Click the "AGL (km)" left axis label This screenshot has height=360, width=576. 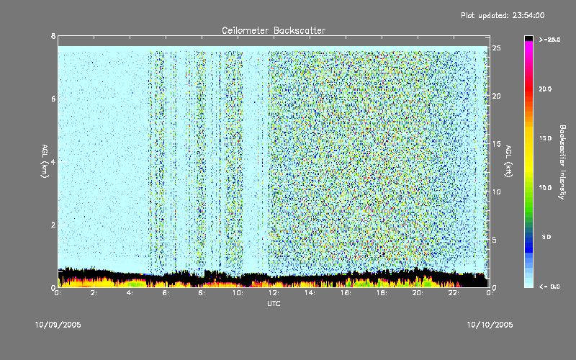(x=45, y=161)
